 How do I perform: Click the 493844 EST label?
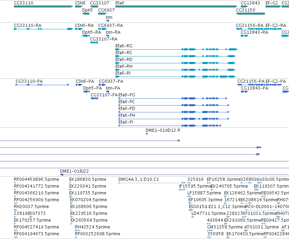click(215, 220)
